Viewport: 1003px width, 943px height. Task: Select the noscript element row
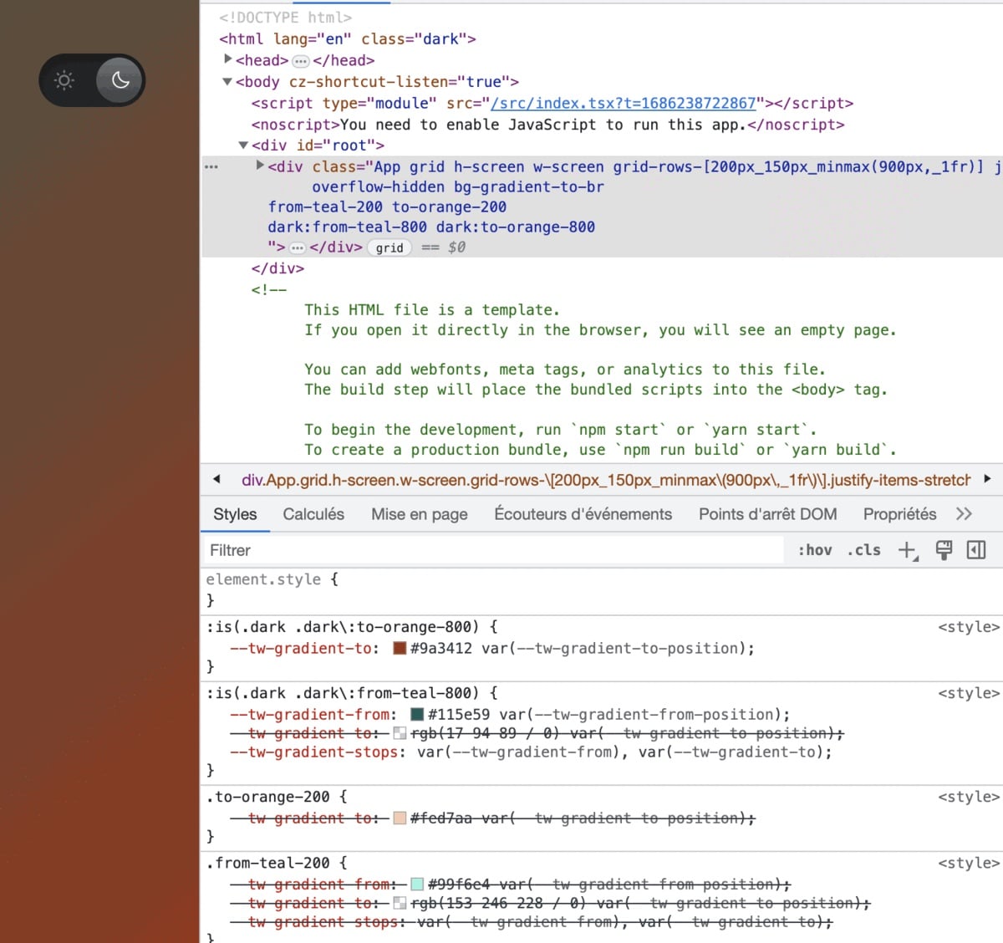pyautogui.click(x=548, y=125)
